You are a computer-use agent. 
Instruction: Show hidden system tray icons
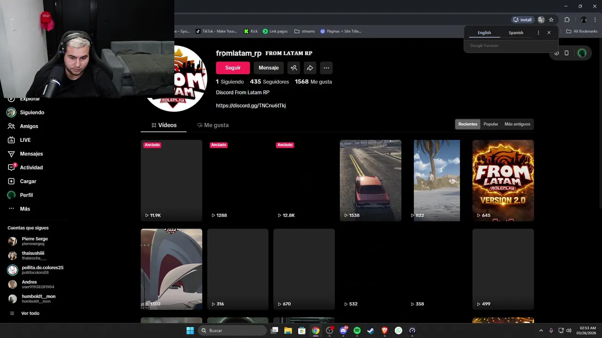coord(541,330)
